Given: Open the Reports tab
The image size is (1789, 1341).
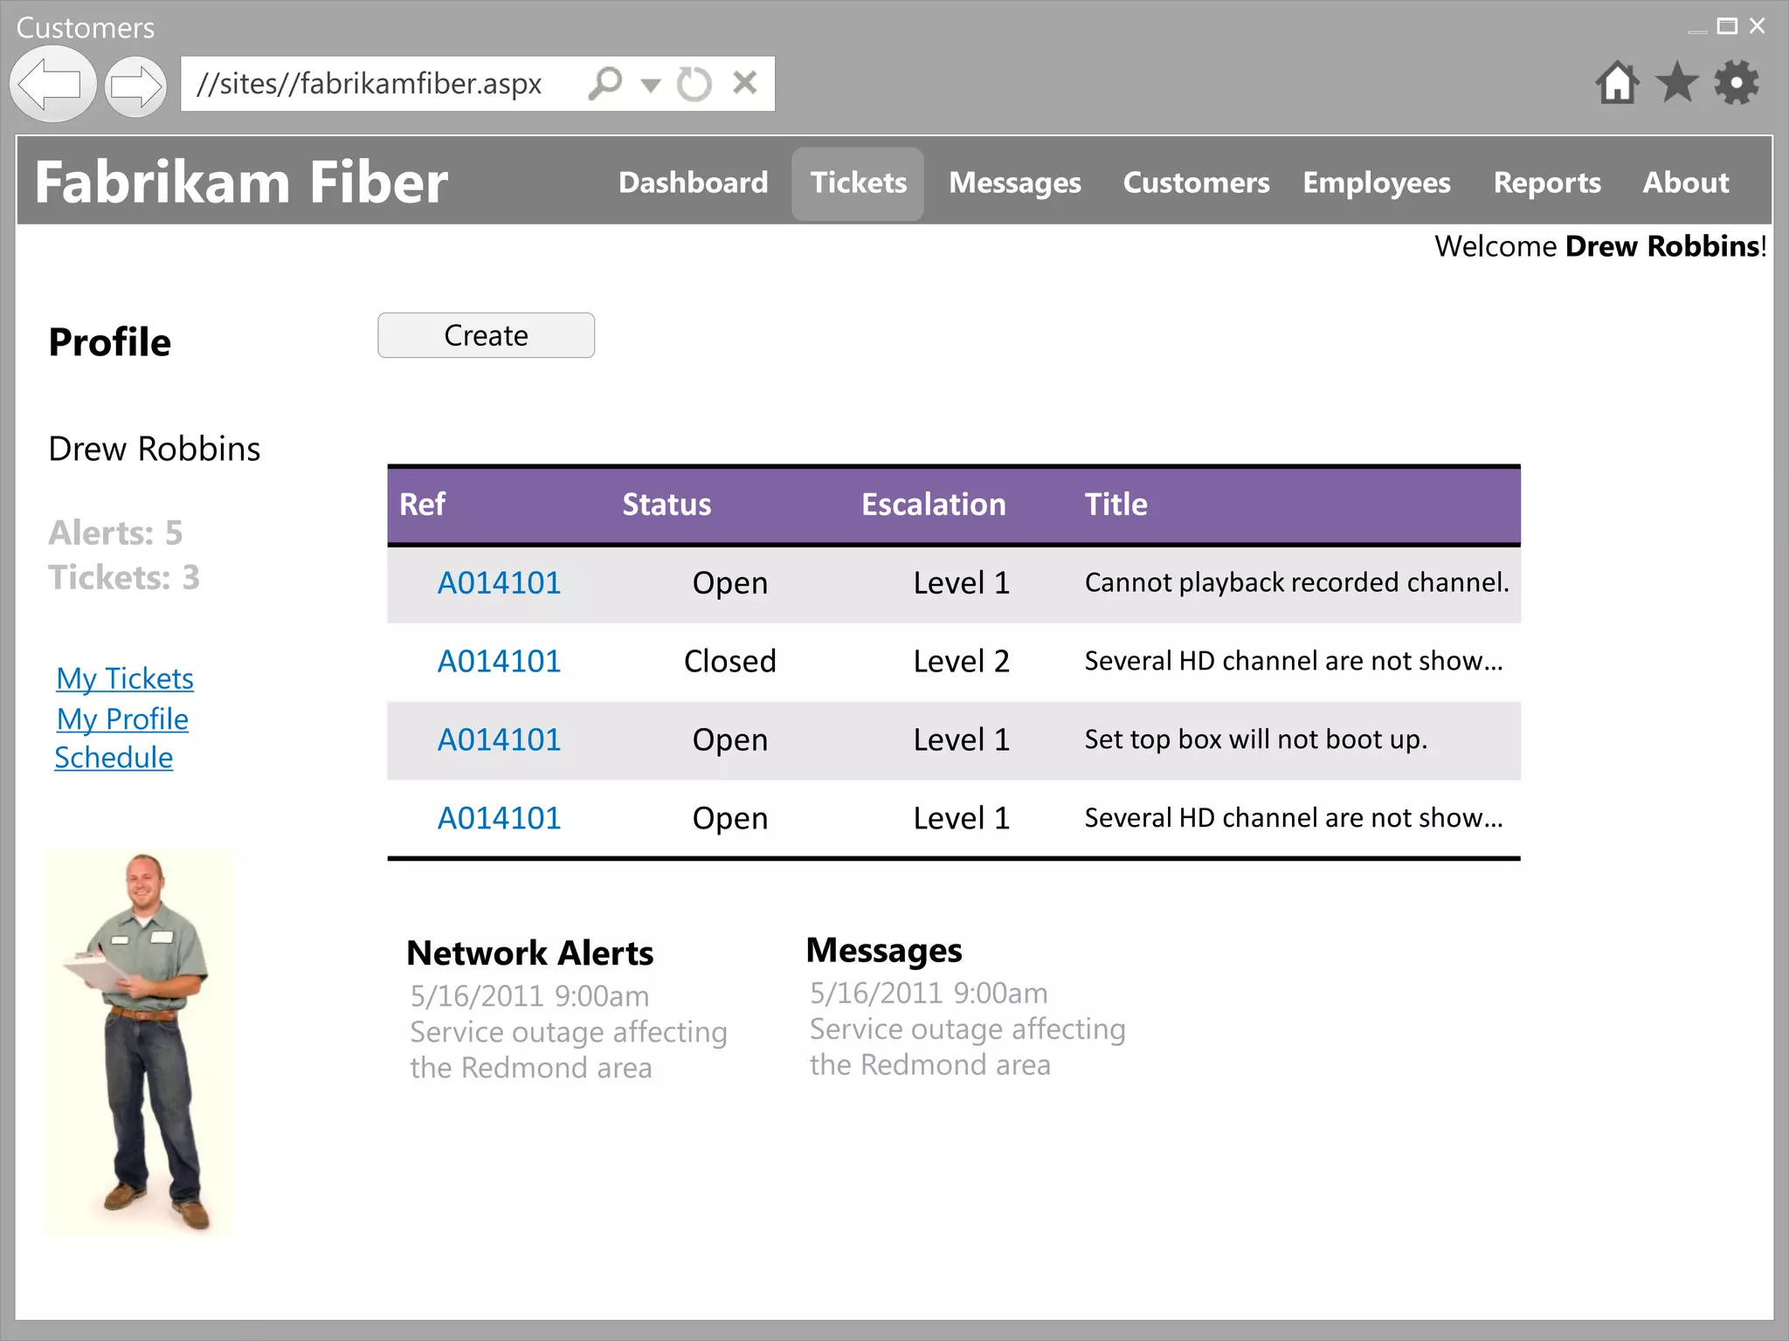Looking at the screenshot, I should [x=1547, y=182].
